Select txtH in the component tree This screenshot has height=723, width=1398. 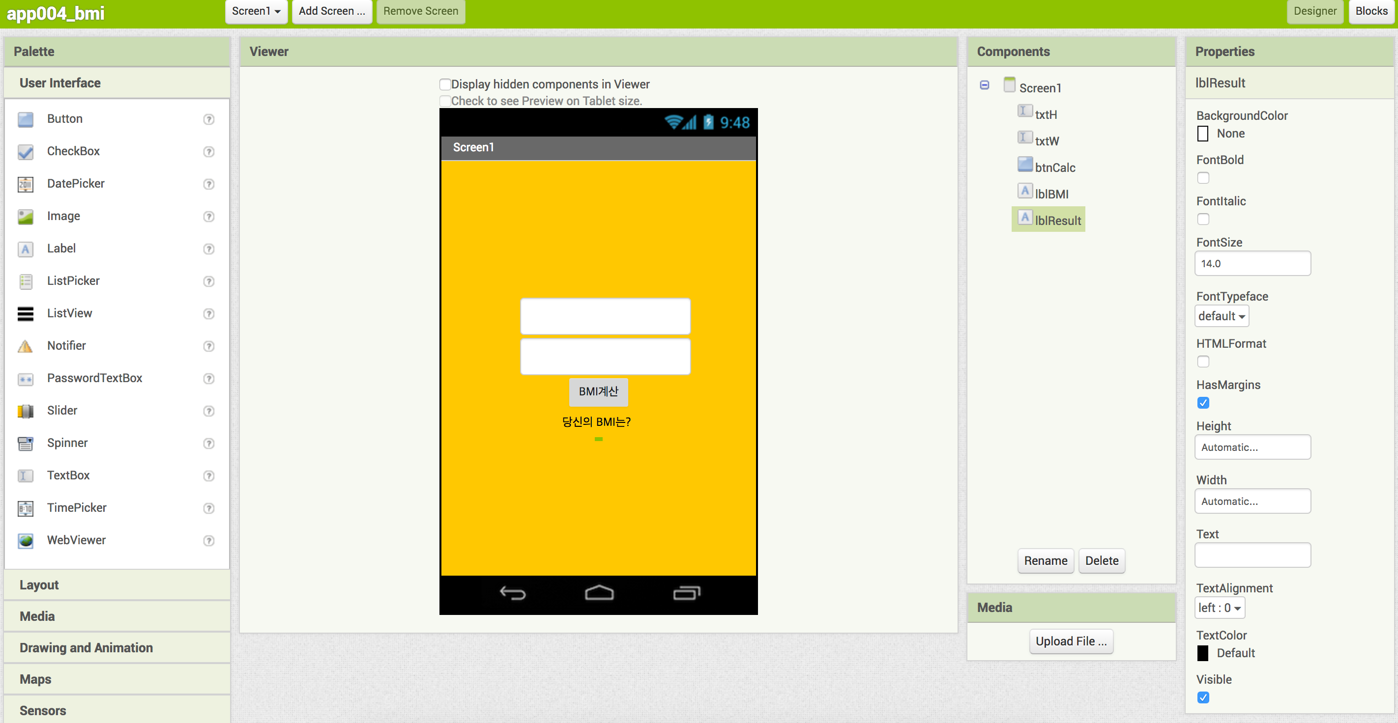pyautogui.click(x=1045, y=115)
